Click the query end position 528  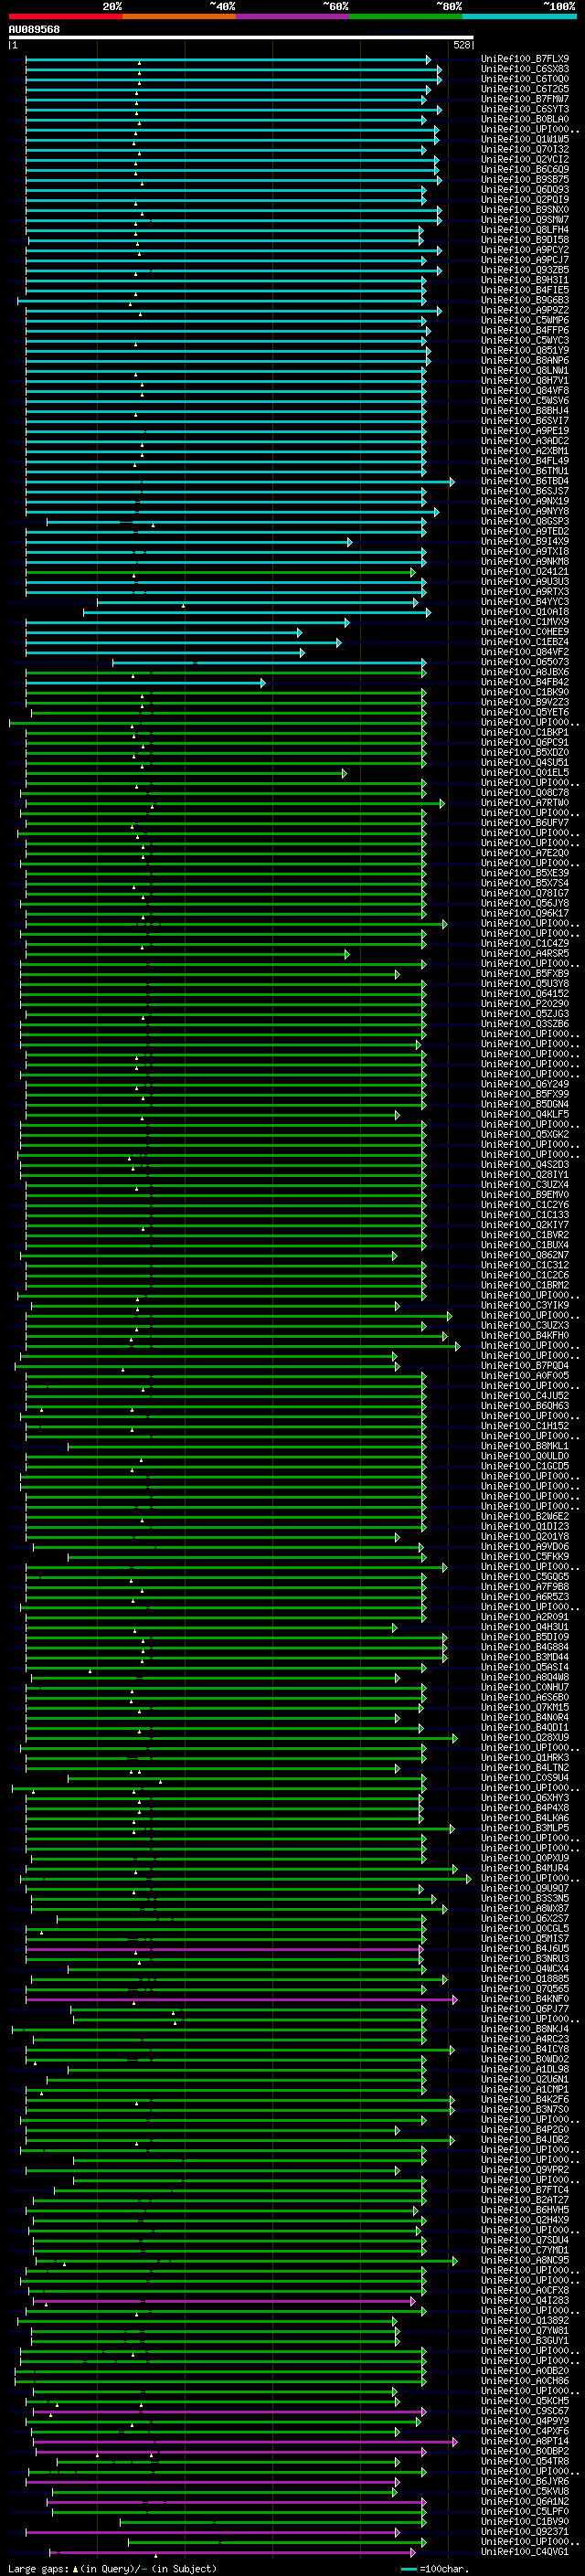point(462,45)
